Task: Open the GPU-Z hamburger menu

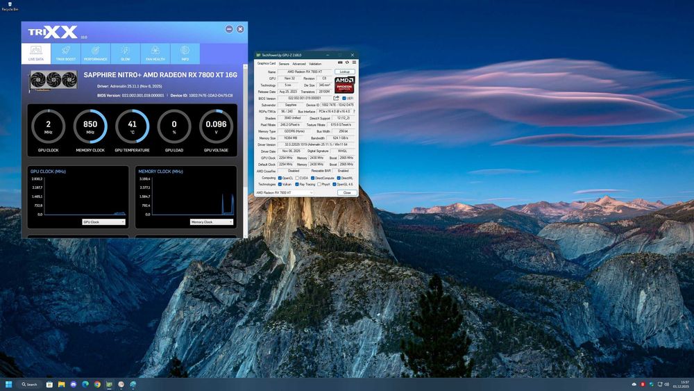Action: coord(354,63)
